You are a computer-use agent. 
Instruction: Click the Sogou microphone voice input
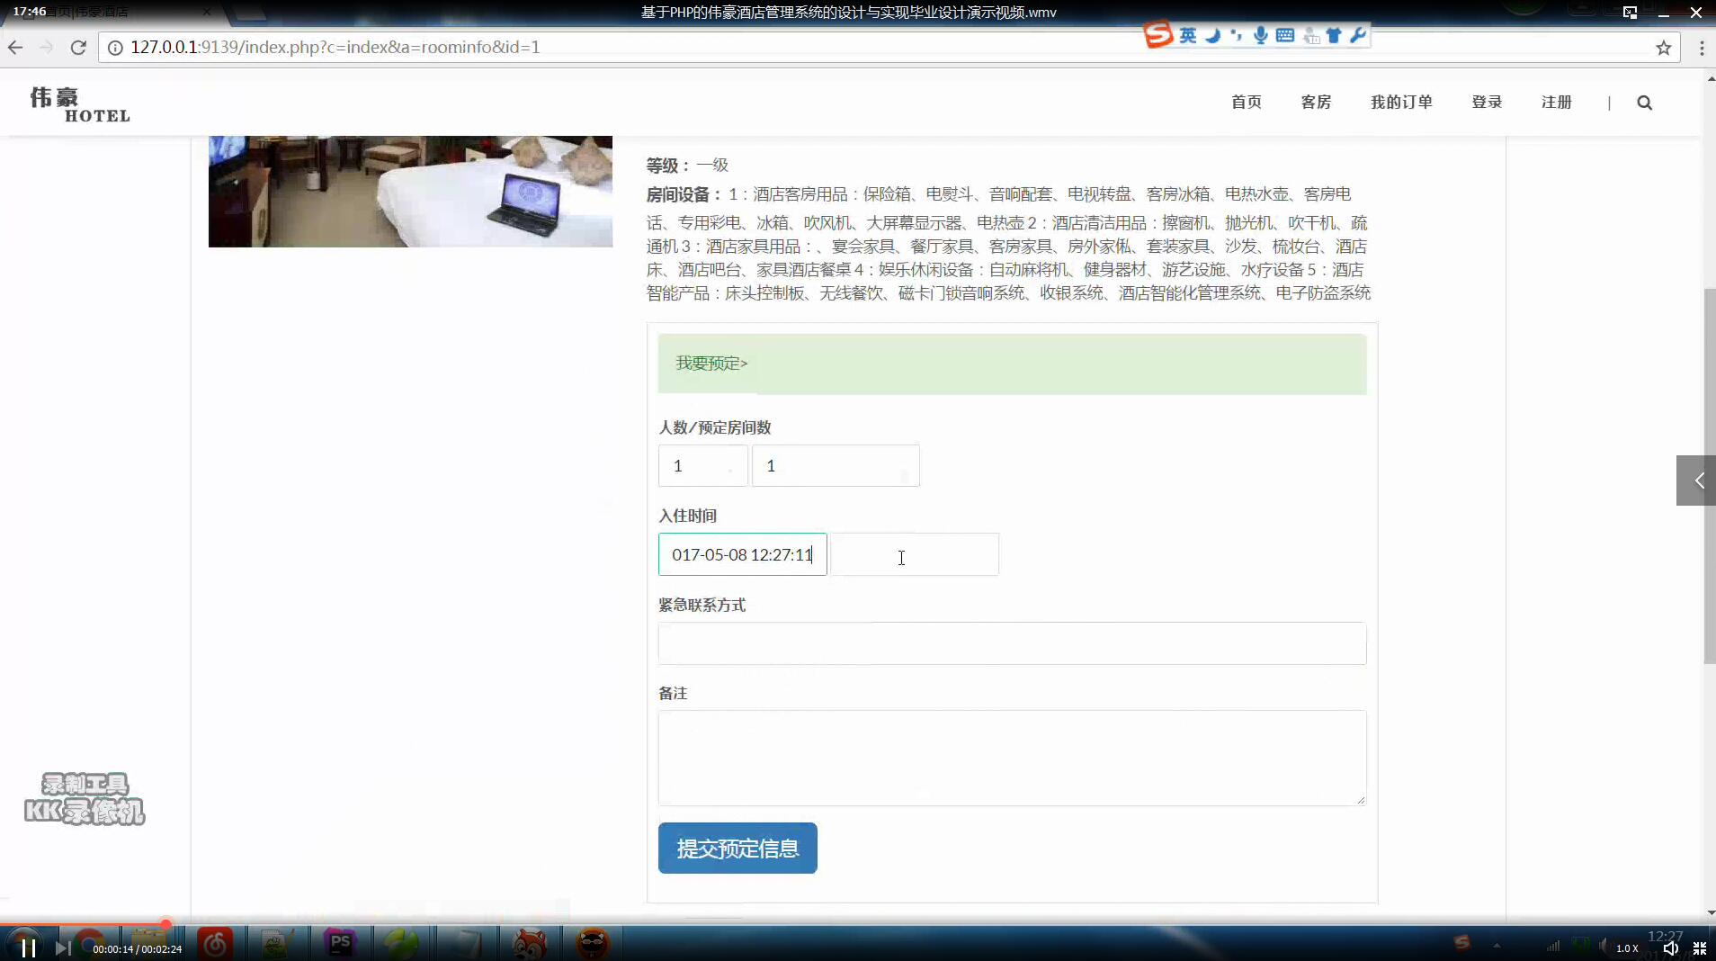[1261, 35]
